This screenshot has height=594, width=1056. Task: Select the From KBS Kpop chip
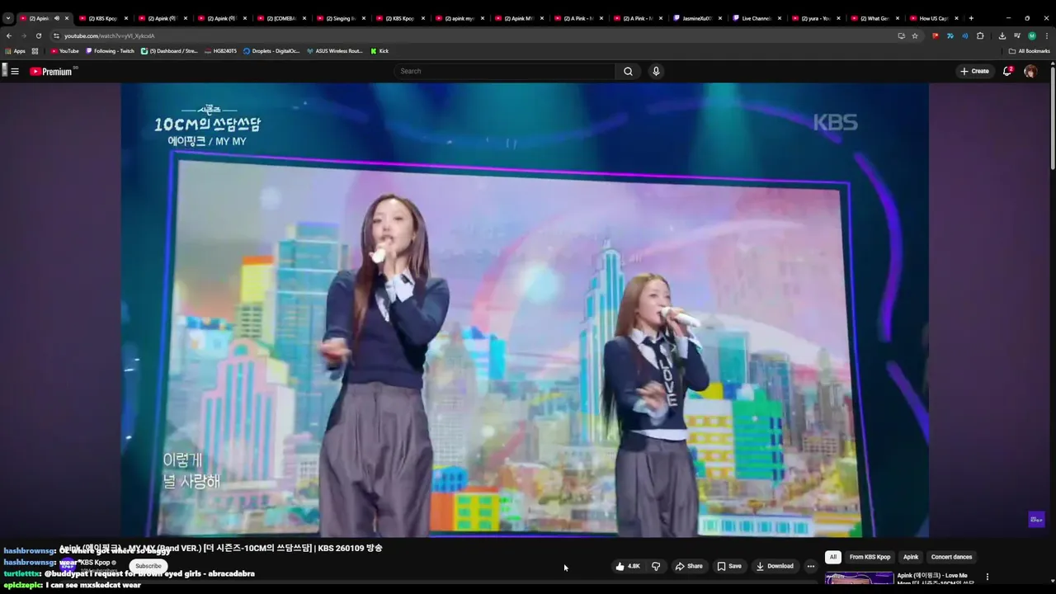(x=870, y=557)
